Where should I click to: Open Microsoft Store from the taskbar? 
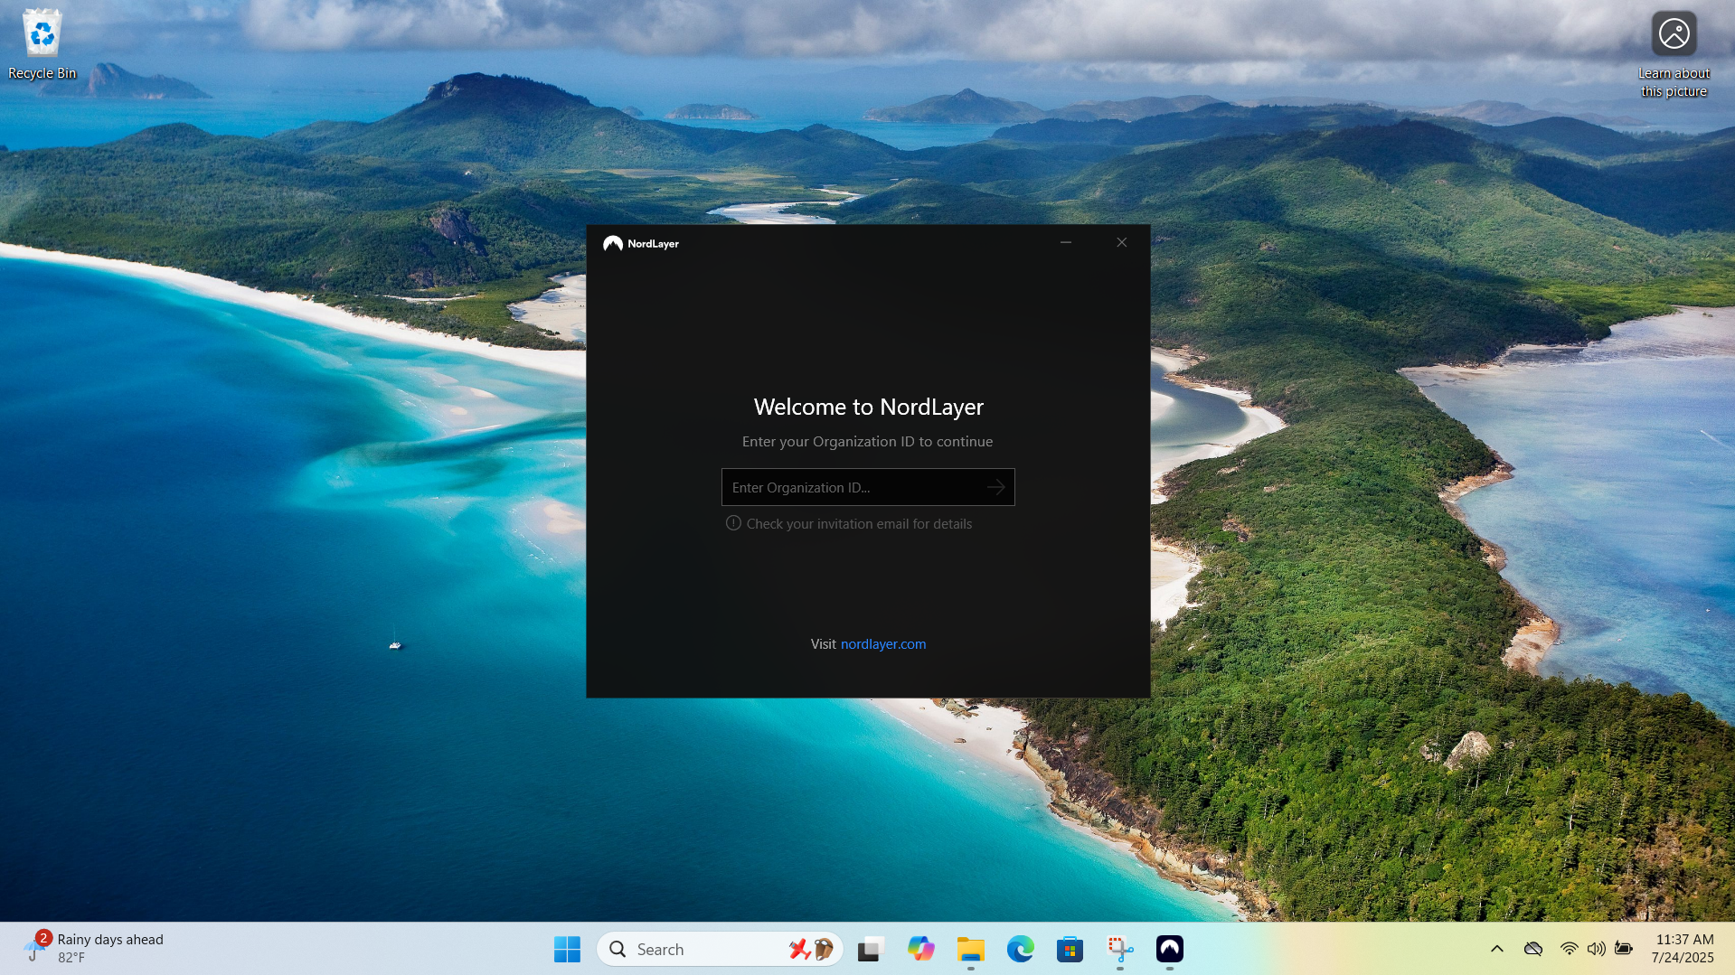[1070, 949]
